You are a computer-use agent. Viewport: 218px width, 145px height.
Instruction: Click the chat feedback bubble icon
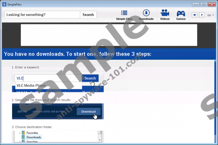[x=194, y=15]
